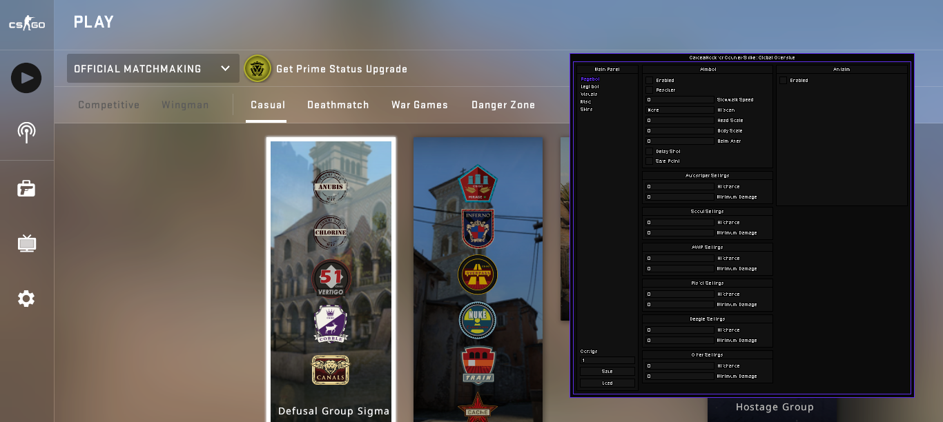Switch to the War Games tab
Screen dimensions: 943x422
click(420, 105)
